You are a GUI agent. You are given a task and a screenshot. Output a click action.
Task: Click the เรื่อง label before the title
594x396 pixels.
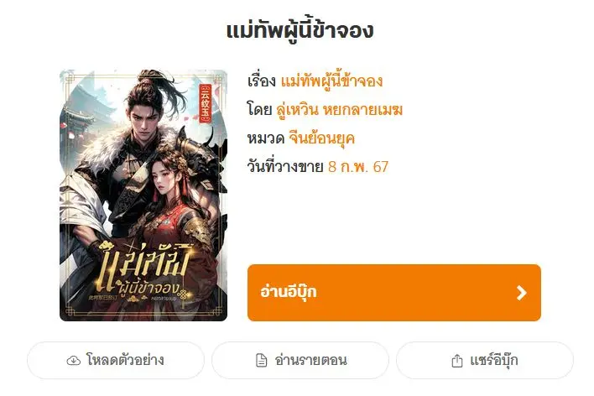[262, 81]
